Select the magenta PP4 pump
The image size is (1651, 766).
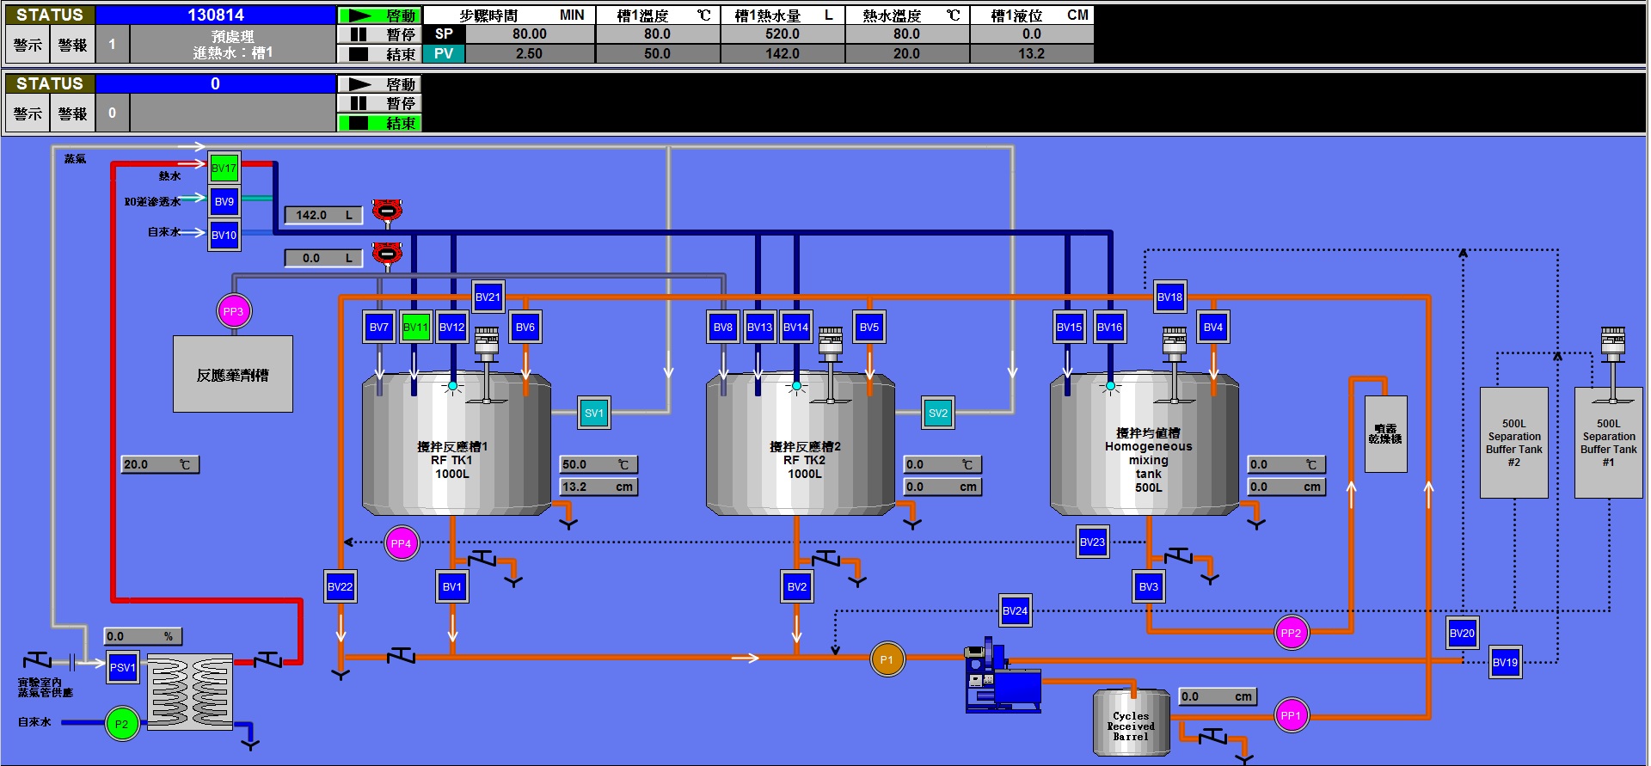point(401,543)
